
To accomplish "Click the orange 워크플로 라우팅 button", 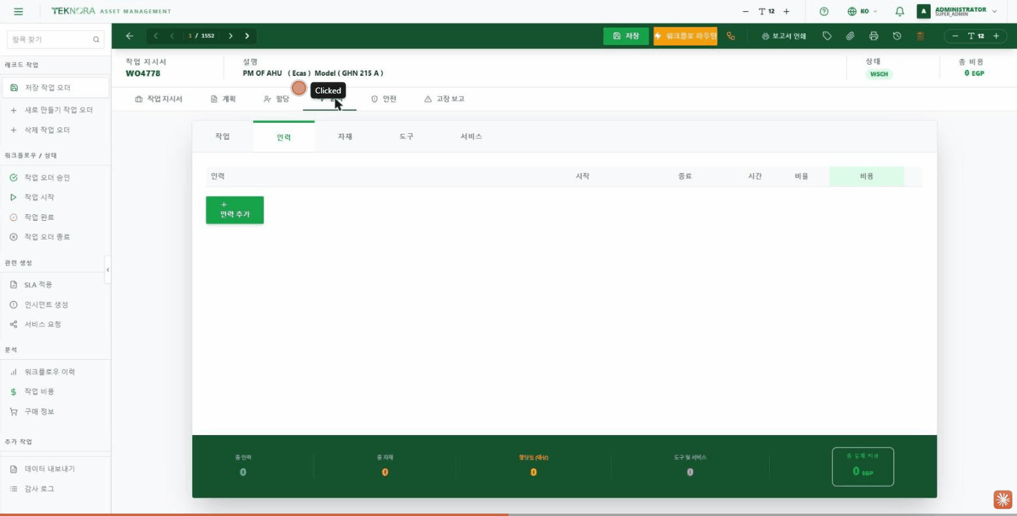I will tap(686, 36).
